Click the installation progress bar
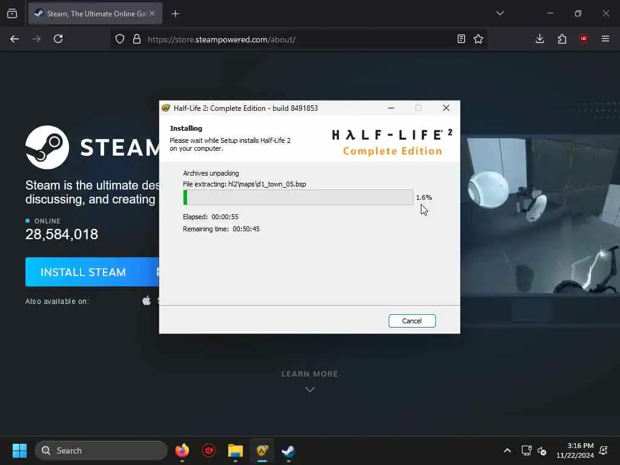 [298, 197]
